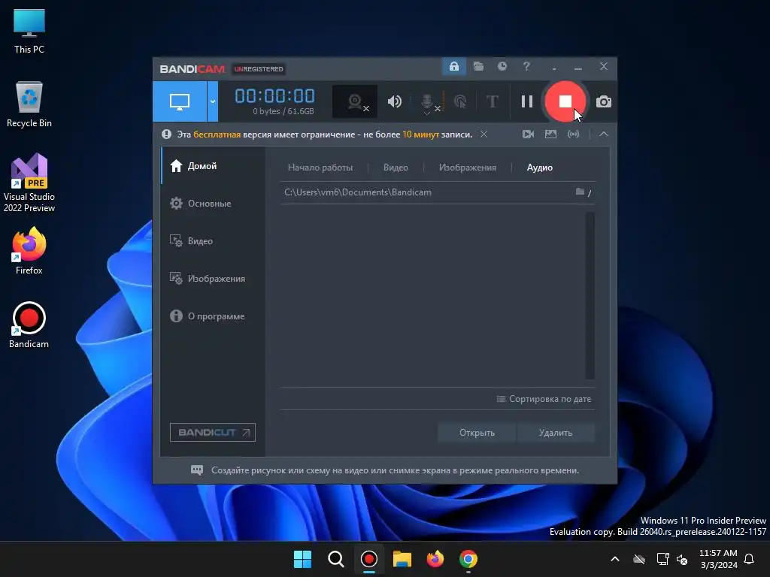Expand the microphone settings chevron
The width and height of the screenshot is (770, 577).
tap(427, 113)
